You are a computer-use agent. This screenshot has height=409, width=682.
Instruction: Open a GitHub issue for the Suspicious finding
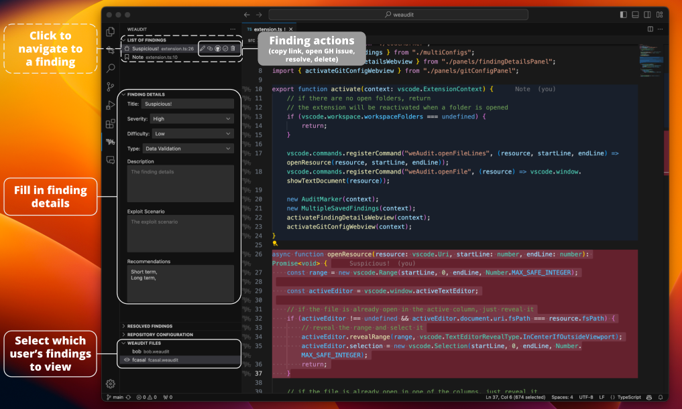[218, 48]
